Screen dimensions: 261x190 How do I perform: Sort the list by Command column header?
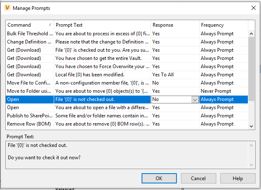pos(30,25)
